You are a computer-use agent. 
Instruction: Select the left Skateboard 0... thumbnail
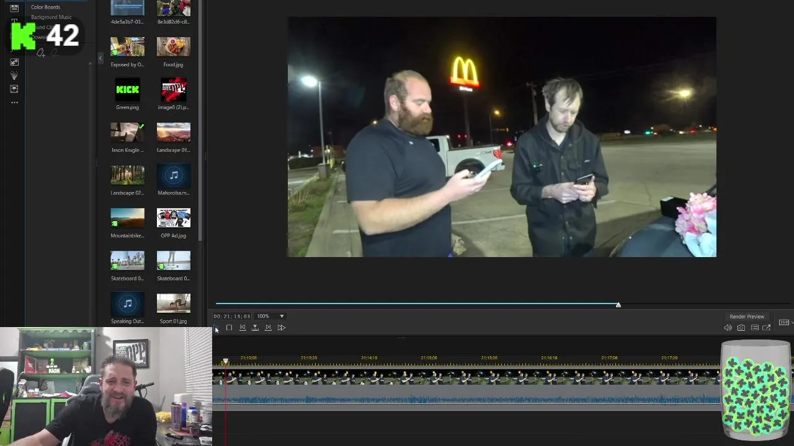pos(127,261)
